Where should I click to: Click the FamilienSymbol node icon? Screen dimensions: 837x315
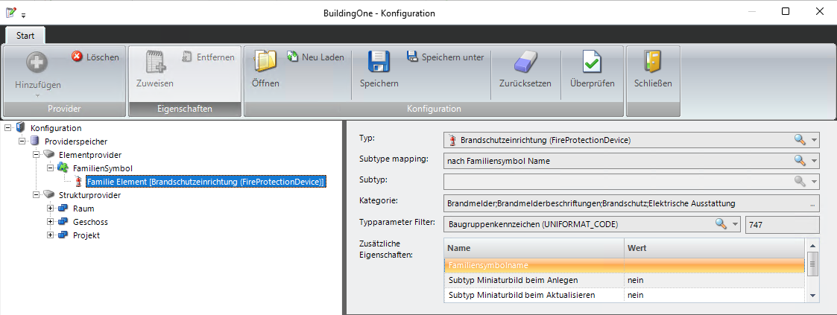pos(63,168)
